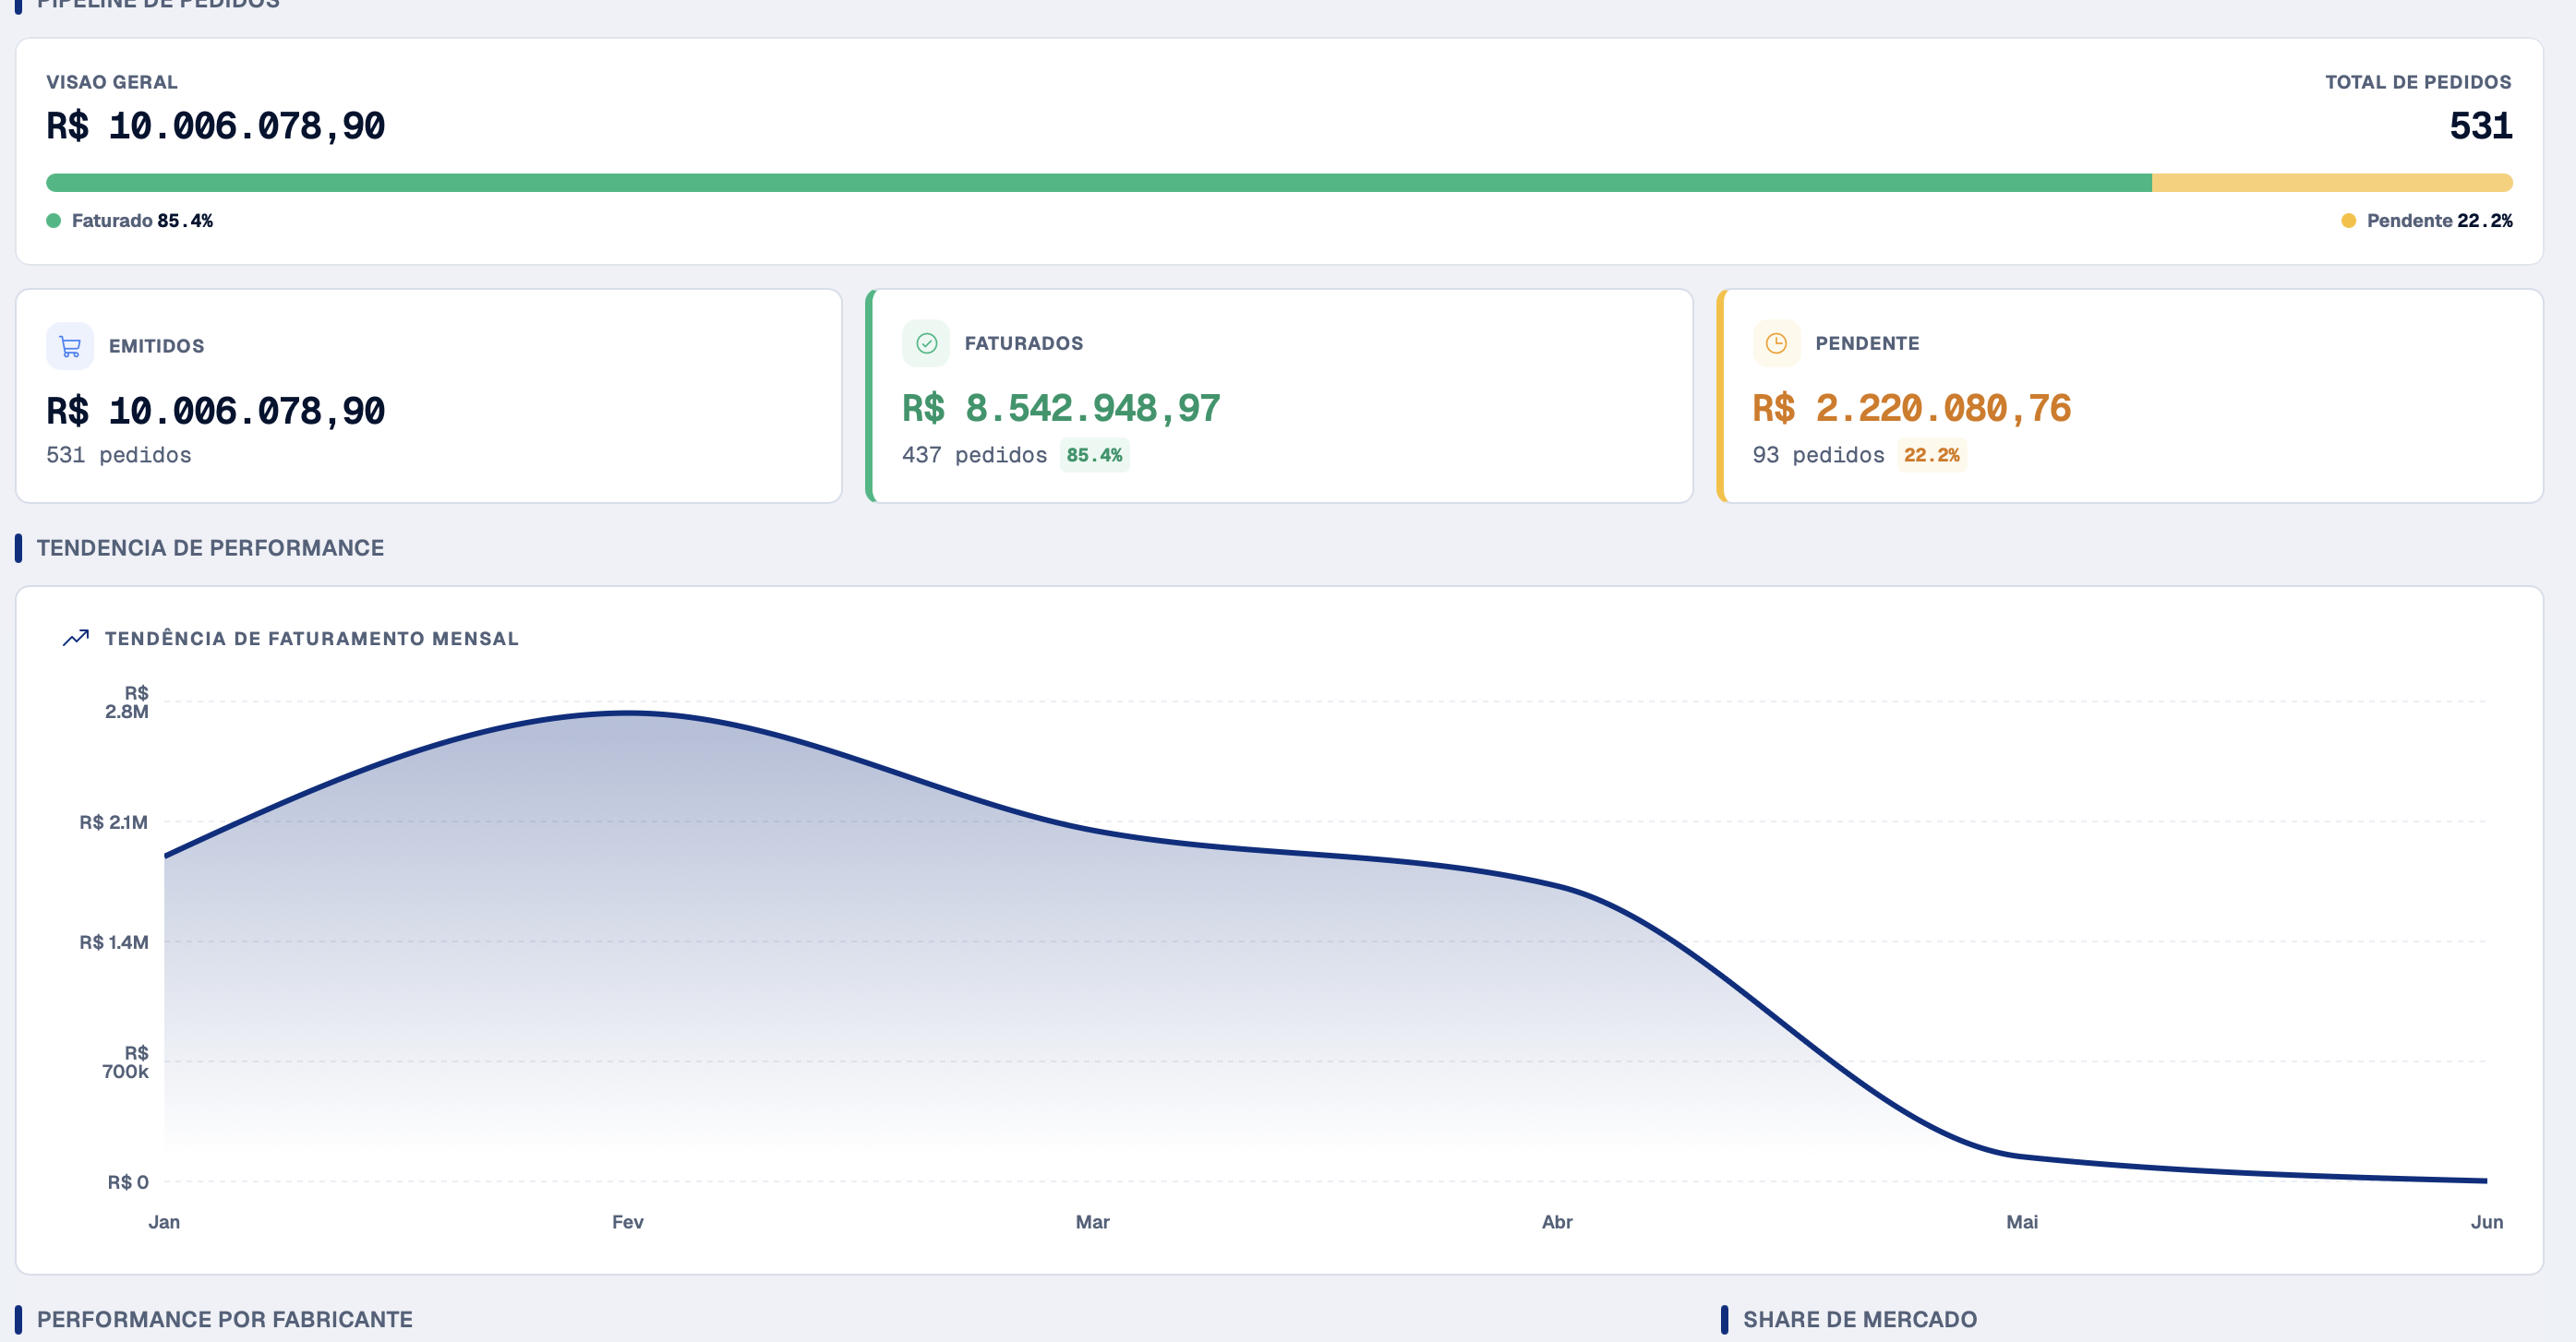Click the Mar label on chart x-axis
Image resolution: width=2576 pixels, height=1342 pixels.
pyautogui.click(x=1093, y=1222)
